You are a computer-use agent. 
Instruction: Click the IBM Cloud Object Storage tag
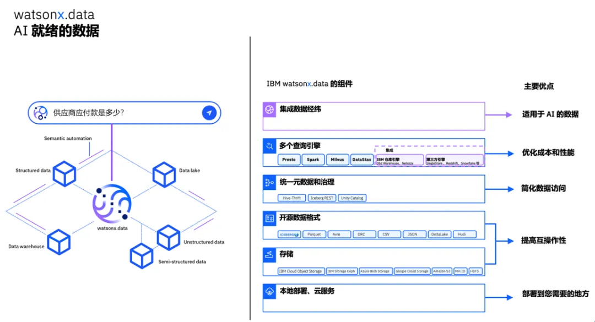(x=300, y=271)
